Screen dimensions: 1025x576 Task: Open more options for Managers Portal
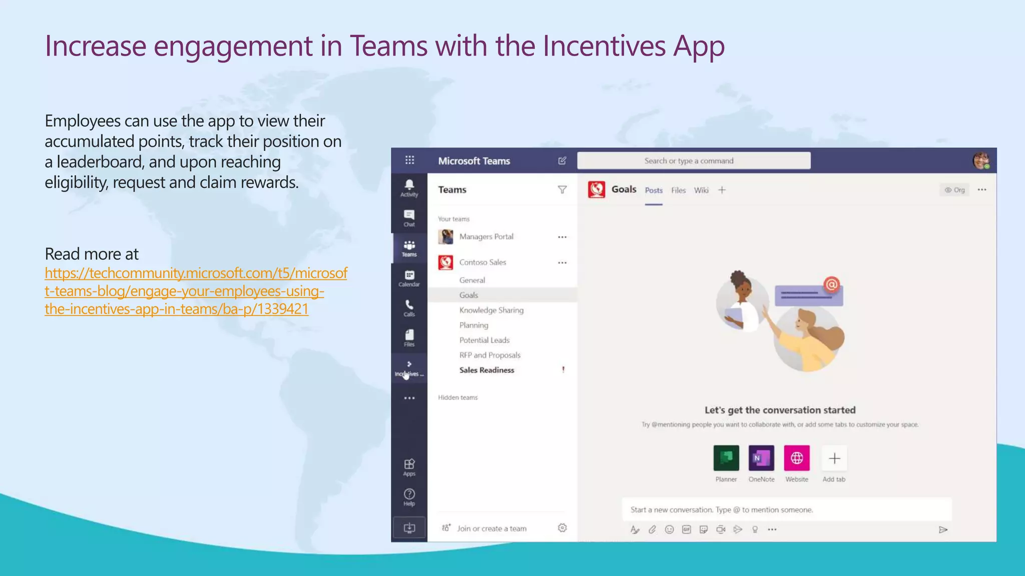[x=562, y=237]
